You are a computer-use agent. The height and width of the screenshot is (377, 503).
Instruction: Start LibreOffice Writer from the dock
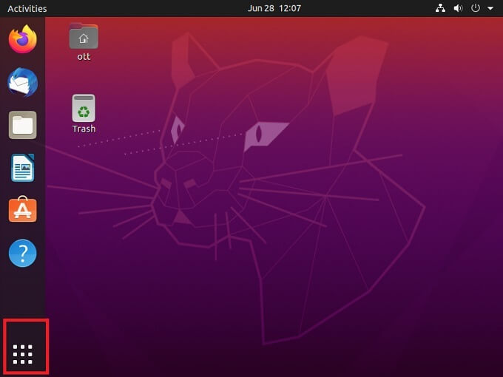pos(22,168)
